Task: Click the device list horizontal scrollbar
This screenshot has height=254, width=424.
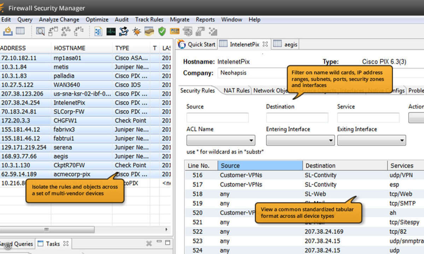Action: [47, 230]
